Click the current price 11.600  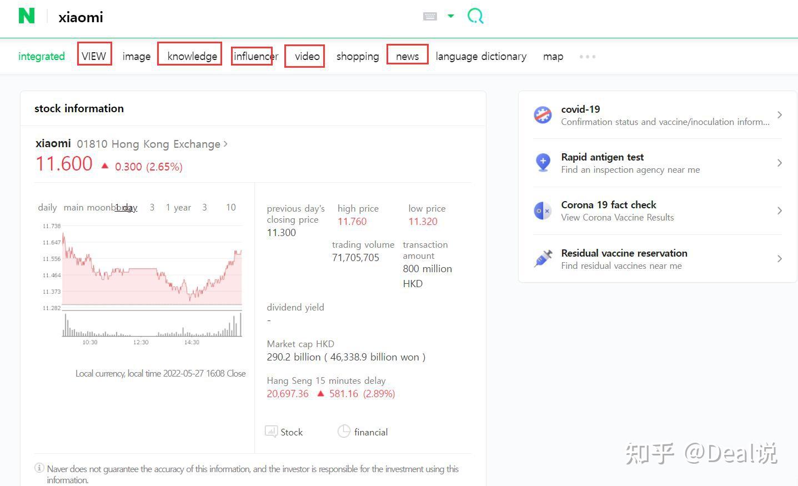tap(64, 164)
